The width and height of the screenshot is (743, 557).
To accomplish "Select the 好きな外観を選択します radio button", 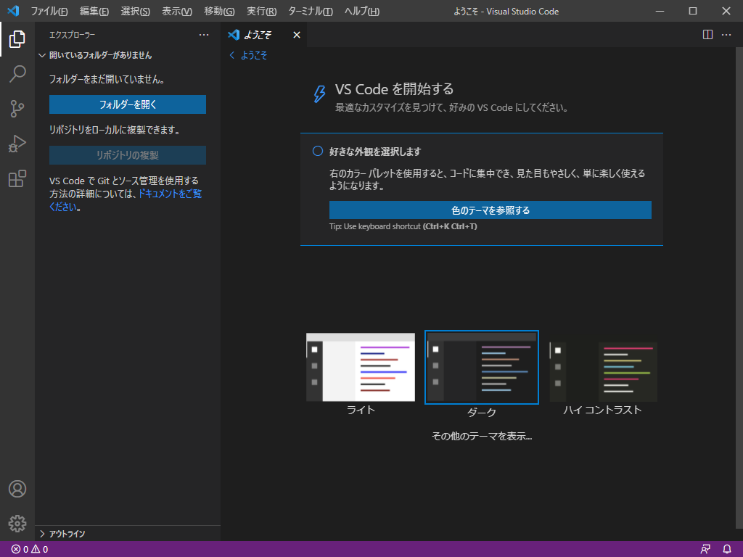I will pos(316,151).
